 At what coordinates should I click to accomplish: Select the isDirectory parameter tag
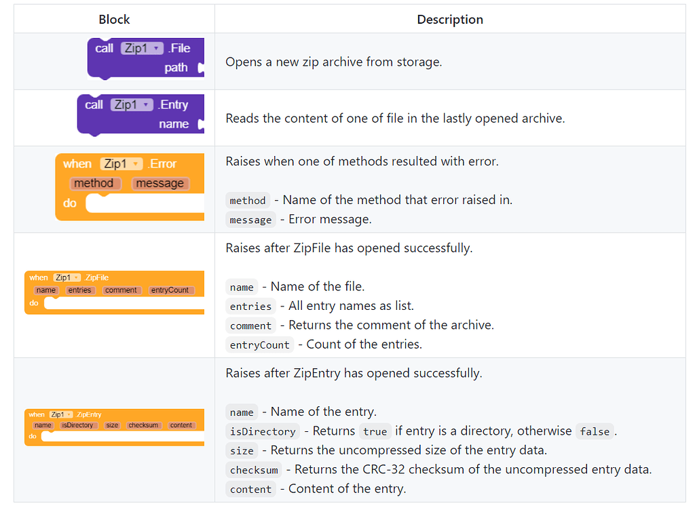click(80, 425)
